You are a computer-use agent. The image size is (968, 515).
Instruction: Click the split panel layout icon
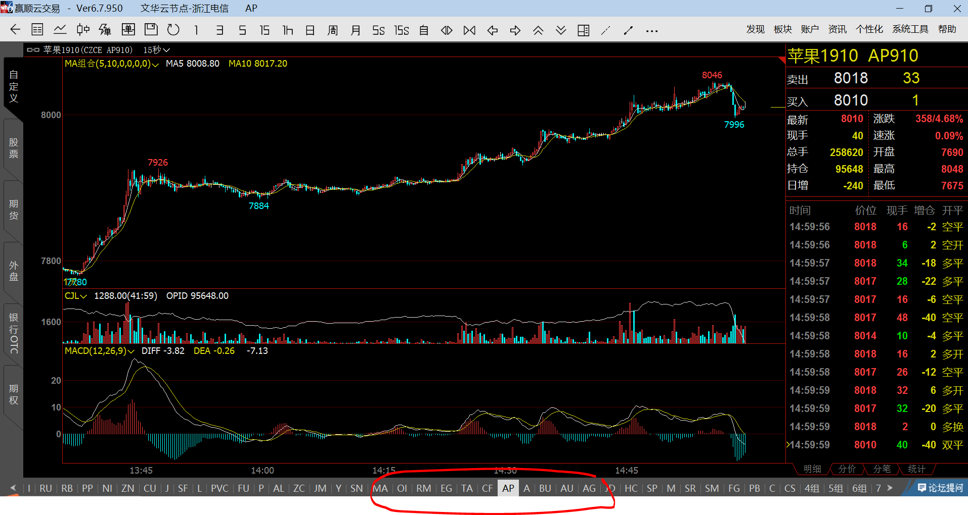[x=583, y=30]
